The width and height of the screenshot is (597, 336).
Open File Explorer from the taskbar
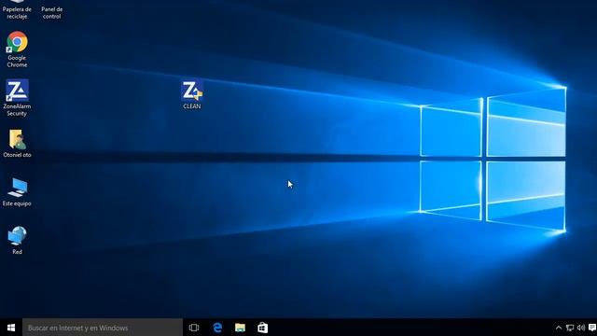(x=240, y=328)
